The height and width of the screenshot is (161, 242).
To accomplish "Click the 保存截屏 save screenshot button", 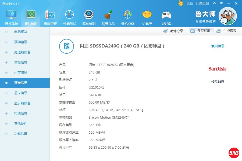I will pyautogui.click(x=201, y=31).
